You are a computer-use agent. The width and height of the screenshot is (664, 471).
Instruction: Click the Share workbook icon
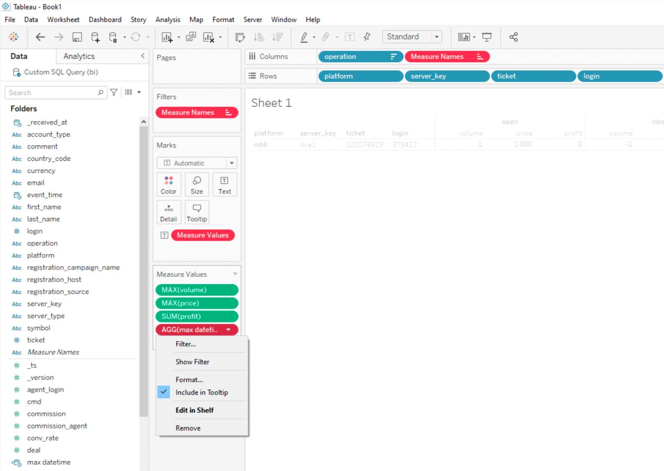(514, 37)
